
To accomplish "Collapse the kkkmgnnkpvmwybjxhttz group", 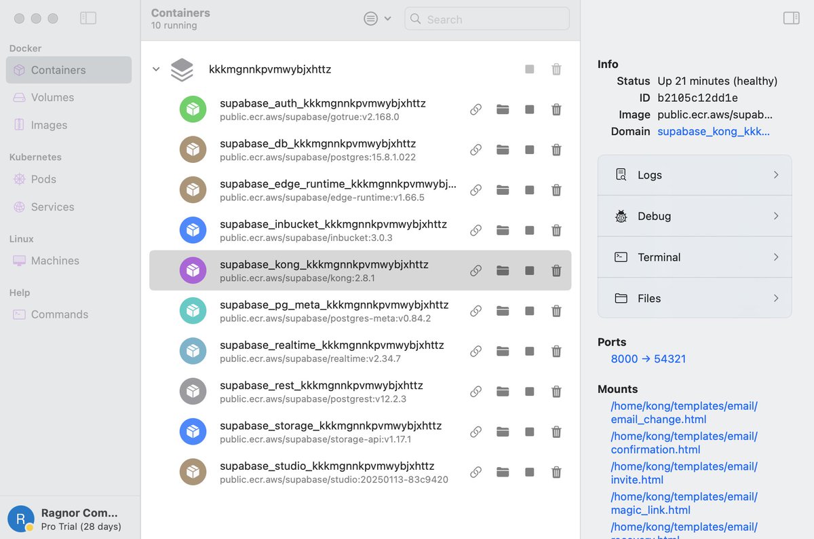I will coord(156,69).
